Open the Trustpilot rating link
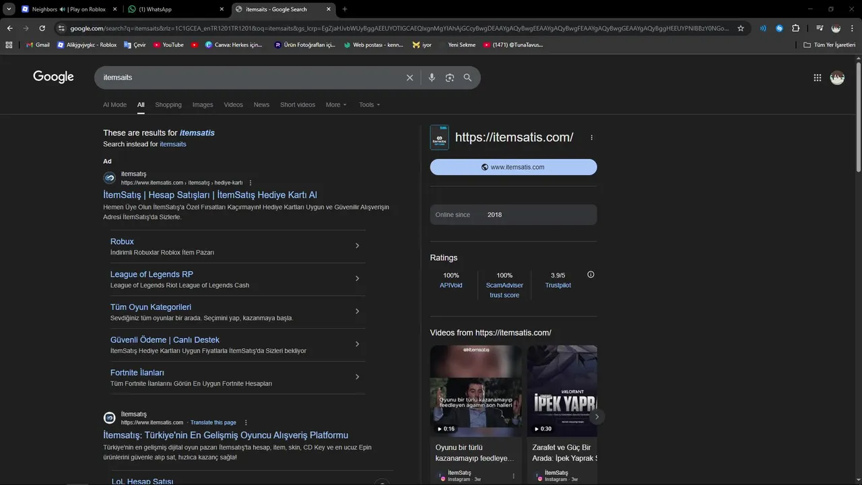Viewport: 862px width, 485px height. coord(558,286)
